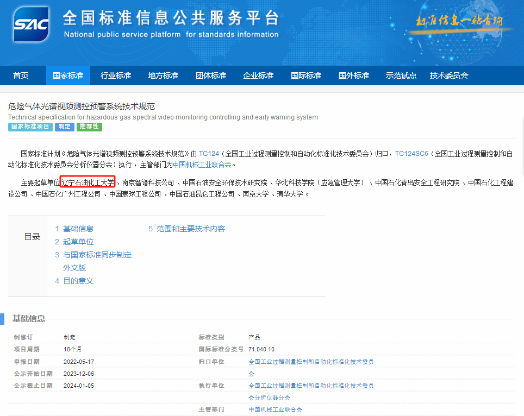Screen dimensions: 524x416
Task: Click the English title Technical specification for hazardous gas
Action: pos(163,117)
